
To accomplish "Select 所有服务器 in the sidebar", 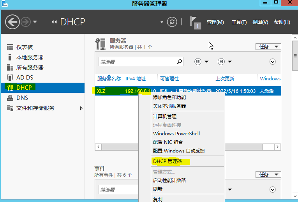I will click(43, 67).
